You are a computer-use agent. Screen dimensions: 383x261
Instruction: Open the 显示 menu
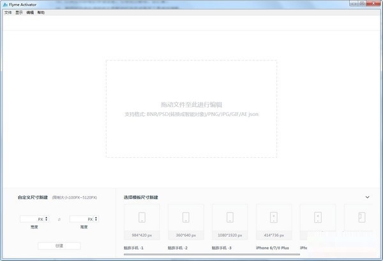(x=19, y=12)
